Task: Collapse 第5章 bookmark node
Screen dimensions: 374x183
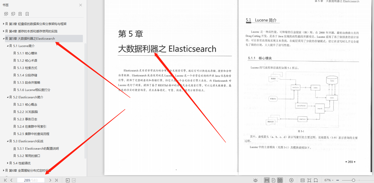Action: point(4,38)
